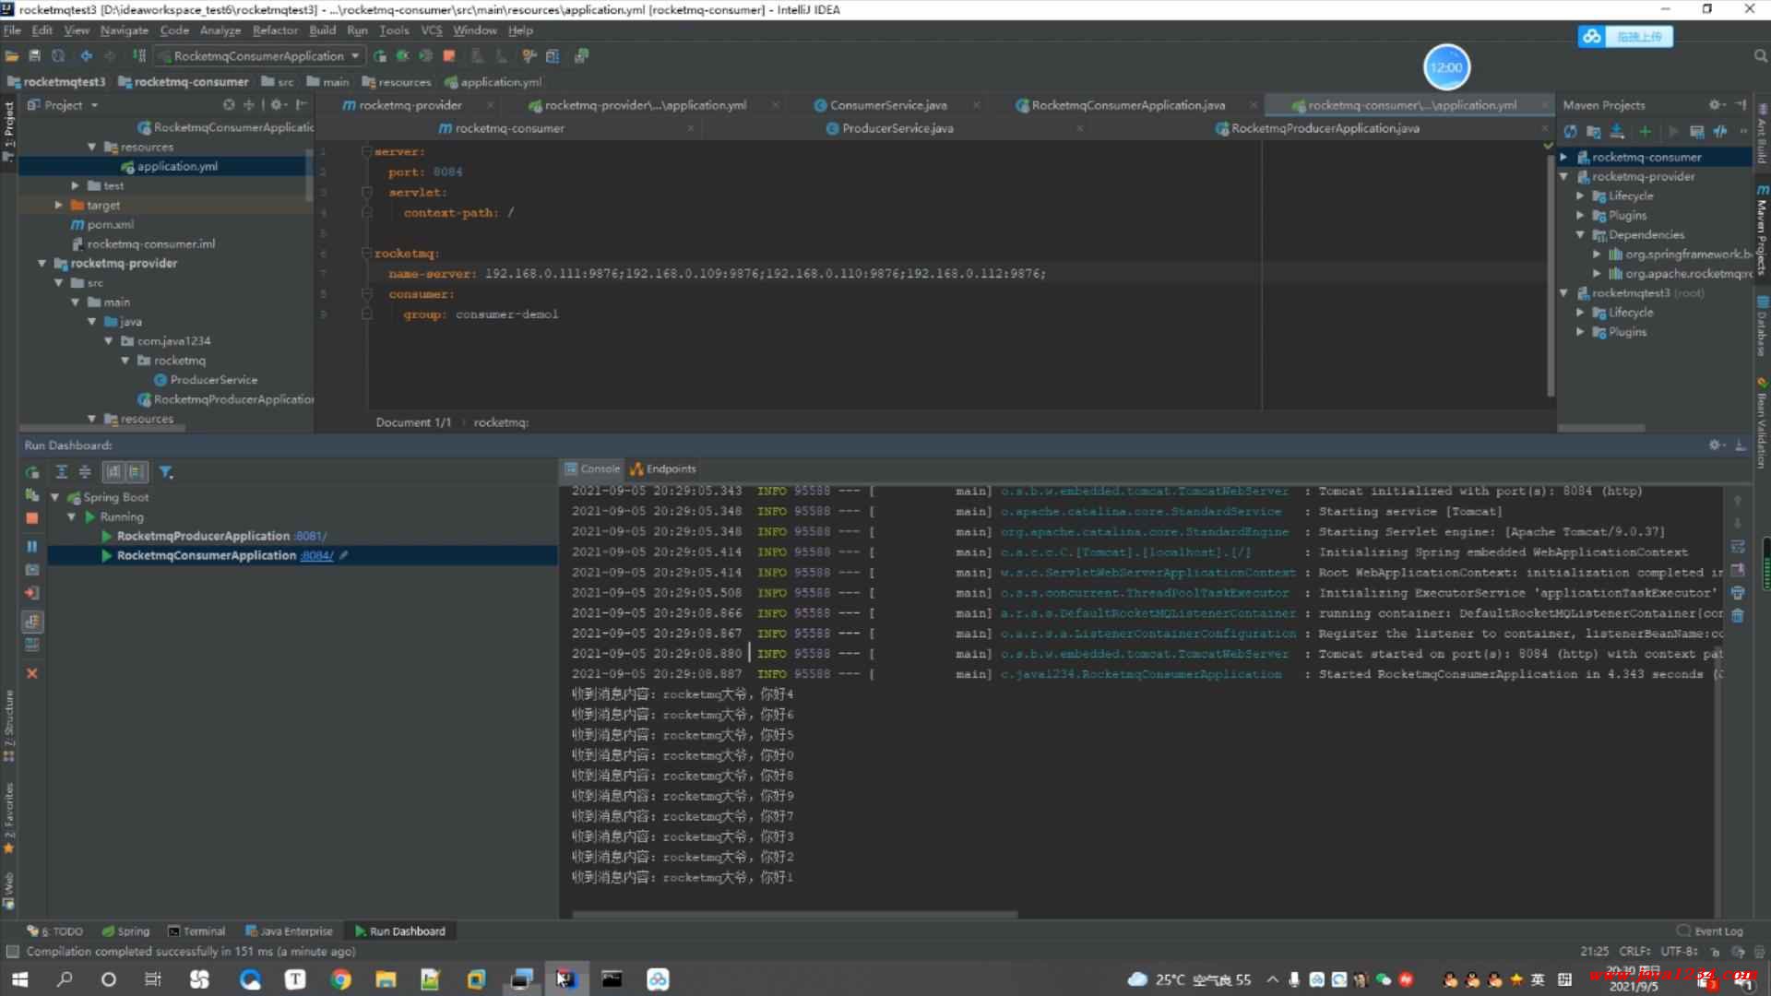Open the TODO tool window

55,931
